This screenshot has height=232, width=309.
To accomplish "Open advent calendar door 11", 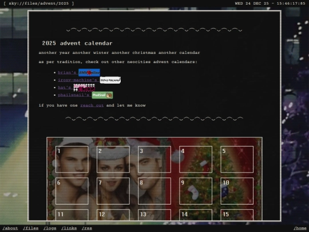I will [x=72, y=215].
